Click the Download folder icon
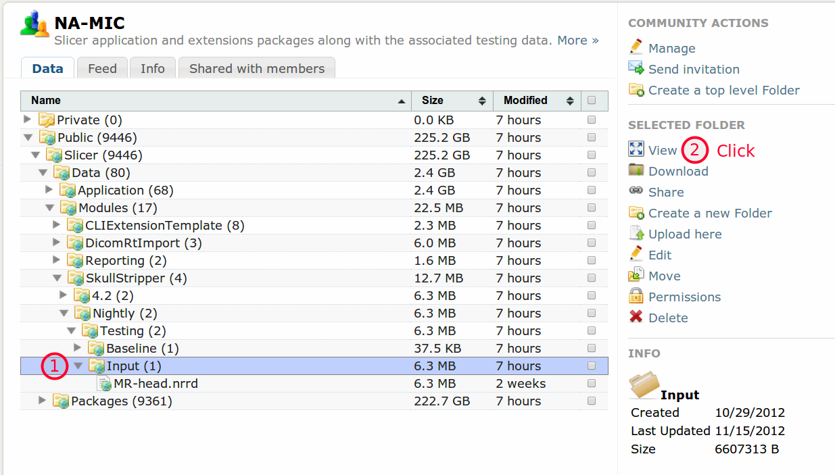 (x=636, y=170)
